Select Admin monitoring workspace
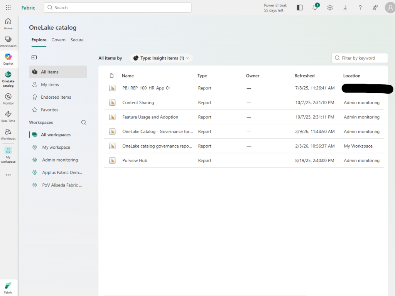The image size is (395, 296). tap(60, 160)
